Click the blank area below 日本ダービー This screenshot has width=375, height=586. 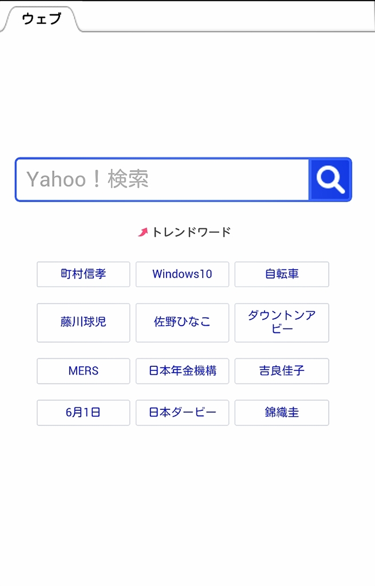click(182, 486)
